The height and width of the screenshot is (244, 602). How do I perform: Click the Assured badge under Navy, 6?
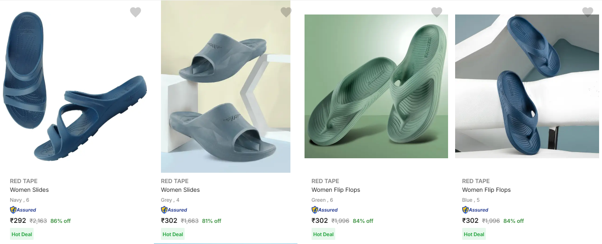click(x=23, y=210)
